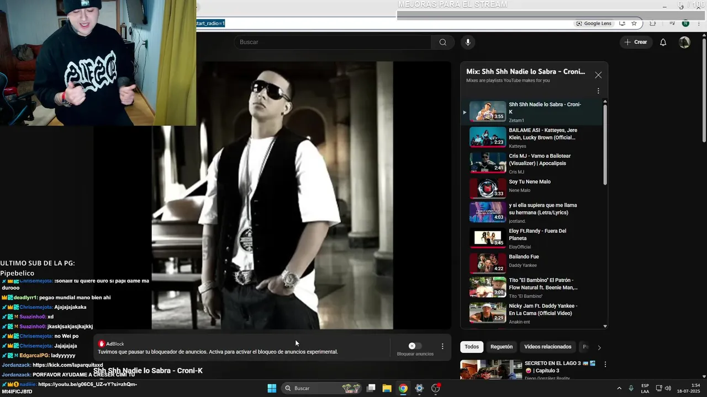Open the Mix playlist options menu
The height and width of the screenshot is (397, 707).
(598, 91)
